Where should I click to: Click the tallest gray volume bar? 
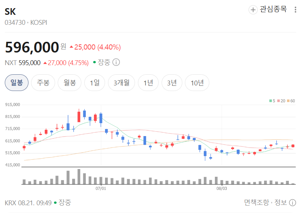click(79, 176)
